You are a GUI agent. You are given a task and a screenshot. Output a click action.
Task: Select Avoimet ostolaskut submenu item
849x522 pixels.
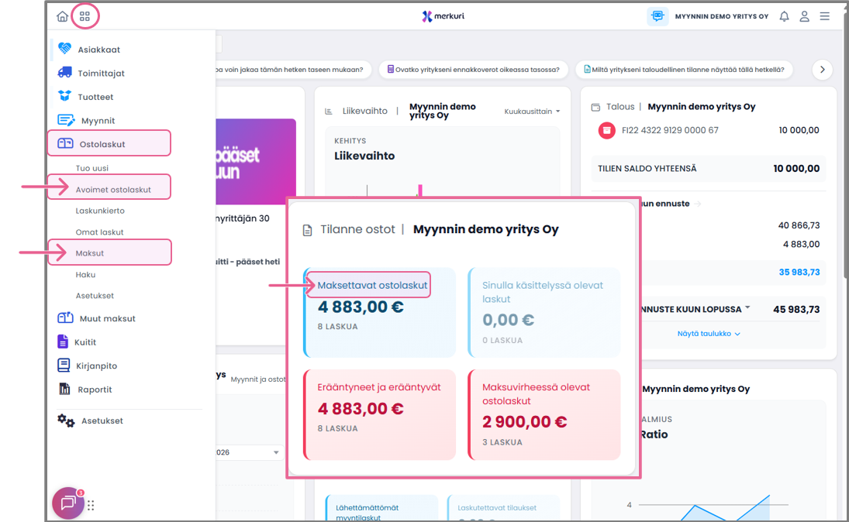coord(113,190)
